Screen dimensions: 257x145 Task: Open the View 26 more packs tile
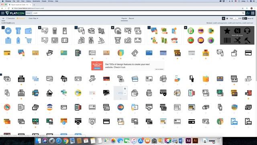click(237, 35)
